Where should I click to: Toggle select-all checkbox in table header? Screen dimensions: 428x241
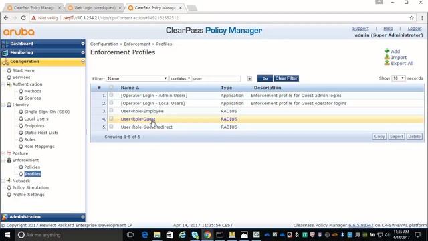click(x=111, y=88)
